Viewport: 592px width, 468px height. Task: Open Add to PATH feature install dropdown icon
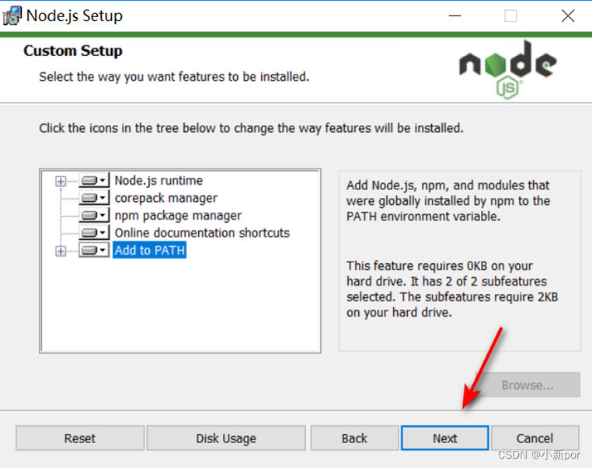click(94, 250)
